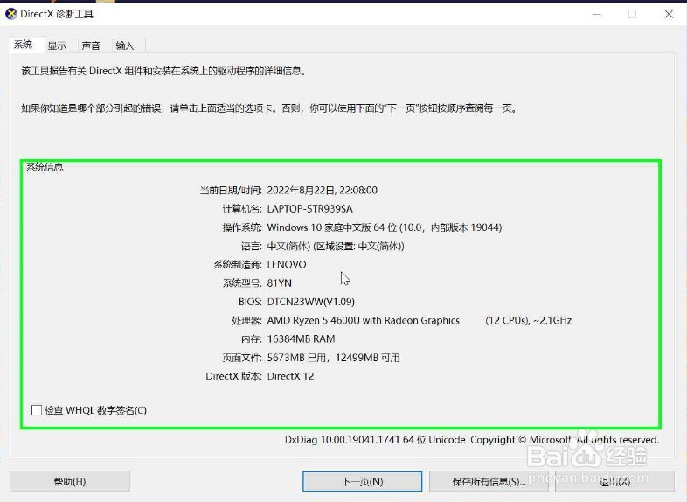Image resolution: width=687 pixels, height=502 pixels.
Task: Click memory value 16384MB RAM
Action: pos(301,339)
